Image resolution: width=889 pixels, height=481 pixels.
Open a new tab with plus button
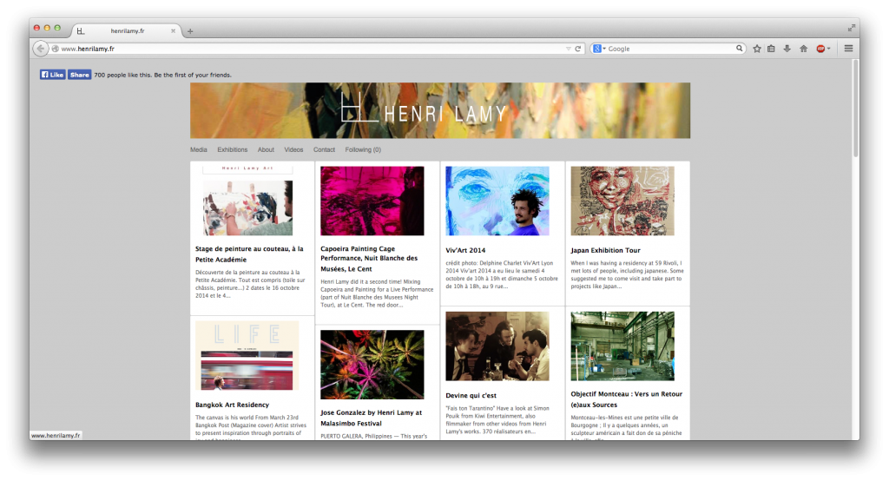coord(190,31)
